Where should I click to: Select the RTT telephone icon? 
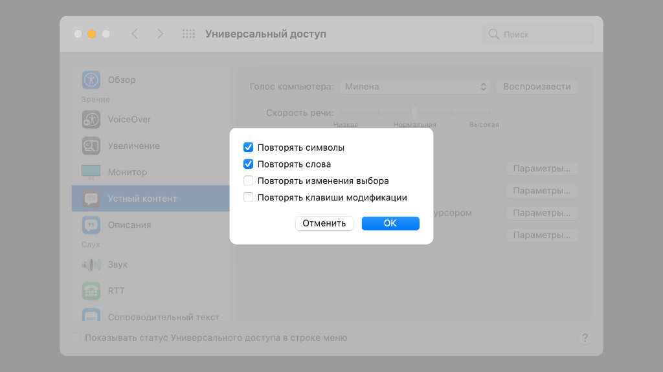click(91, 291)
